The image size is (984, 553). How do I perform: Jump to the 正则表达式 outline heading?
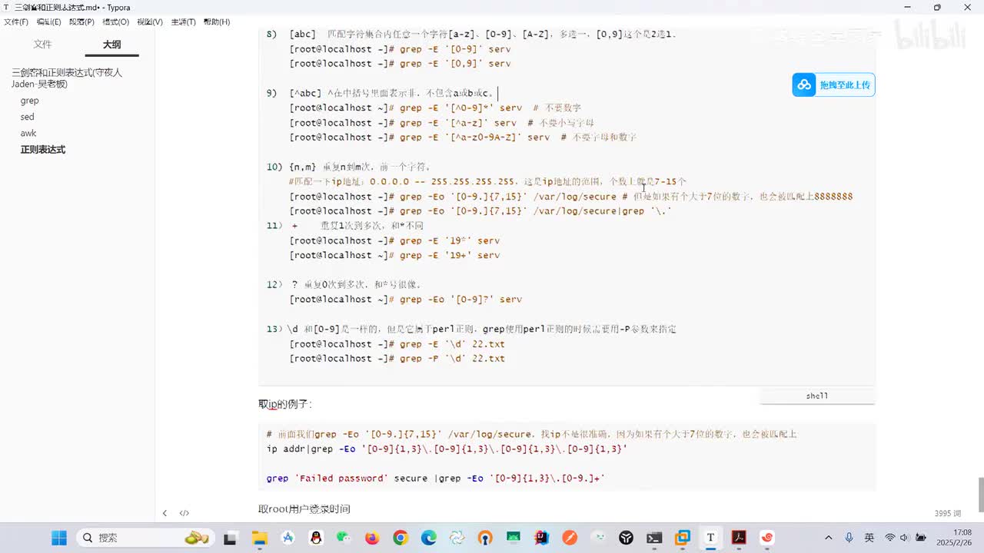(x=43, y=150)
